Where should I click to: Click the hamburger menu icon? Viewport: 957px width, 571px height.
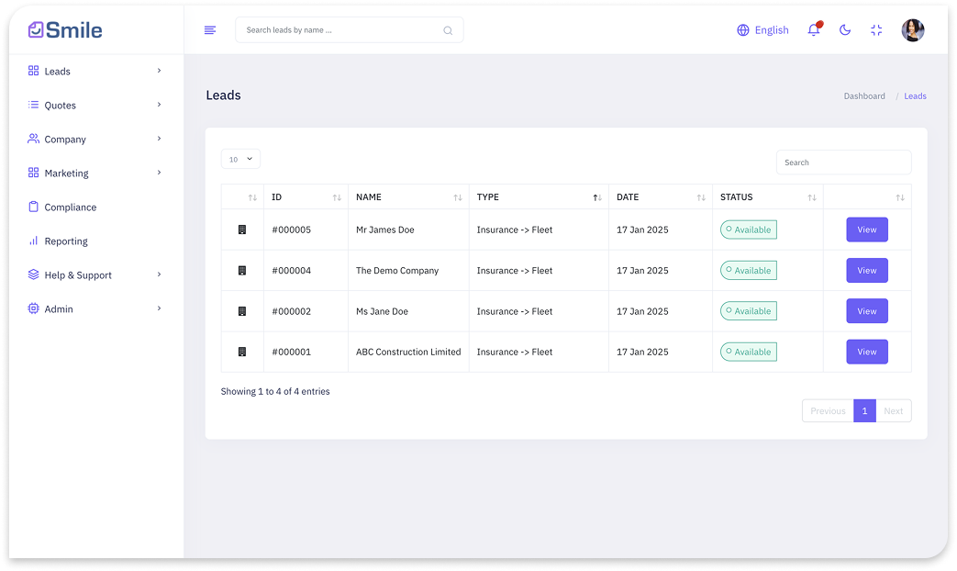click(210, 30)
